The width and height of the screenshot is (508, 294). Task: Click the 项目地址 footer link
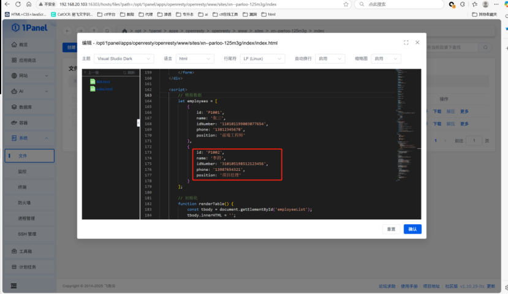(x=431, y=286)
